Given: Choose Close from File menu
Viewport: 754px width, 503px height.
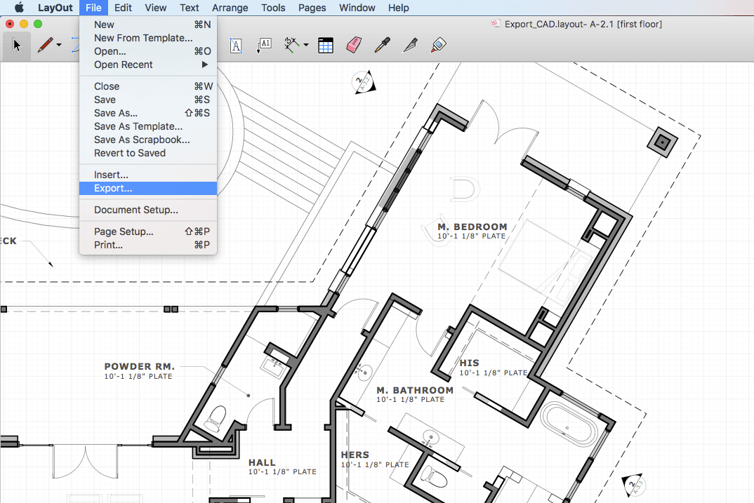Looking at the screenshot, I should (148, 86).
